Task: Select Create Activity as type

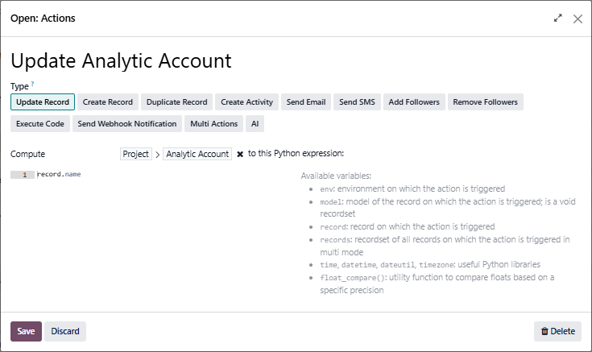Action: tap(247, 102)
